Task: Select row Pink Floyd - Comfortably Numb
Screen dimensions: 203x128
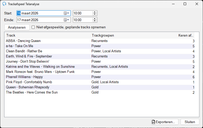Action: click(99, 82)
